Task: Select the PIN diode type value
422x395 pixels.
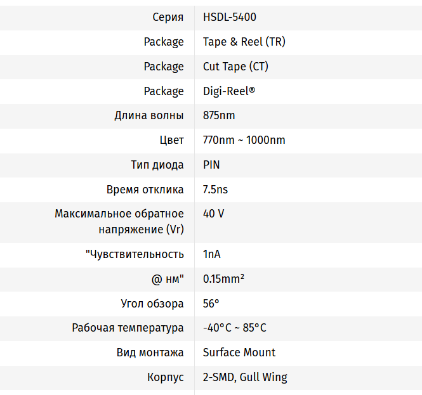Action: click(x=211, y=165)
